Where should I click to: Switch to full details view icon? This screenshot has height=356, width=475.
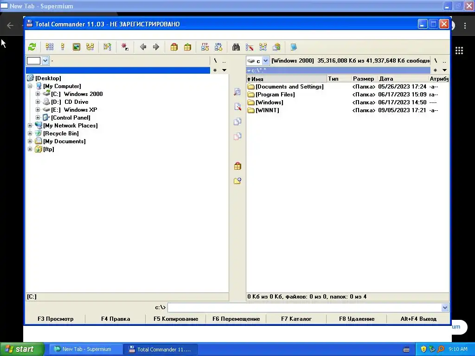click(63, 47)
